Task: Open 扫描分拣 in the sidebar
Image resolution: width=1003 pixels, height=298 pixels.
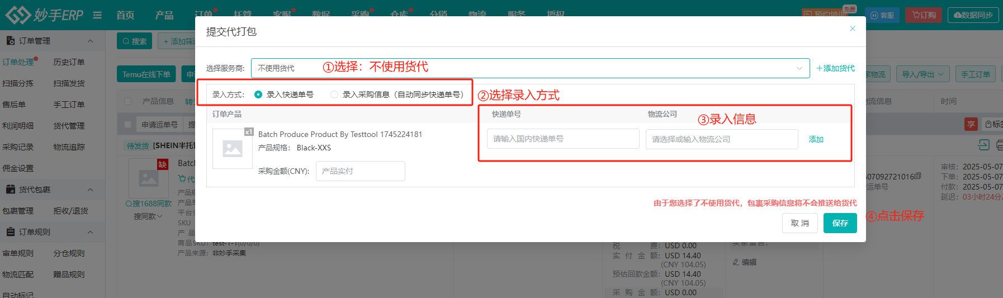Action: (18, 83)
